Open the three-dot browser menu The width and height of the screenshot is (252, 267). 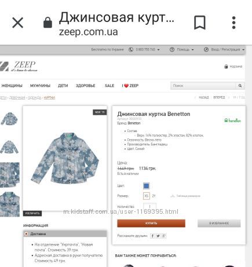point(233,23)
